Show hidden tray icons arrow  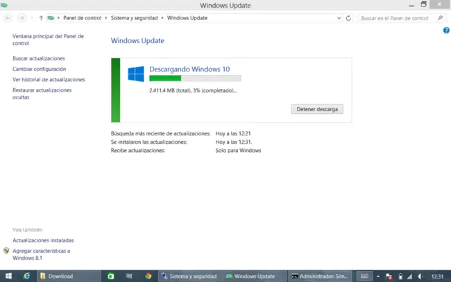(x=378, y=276)
